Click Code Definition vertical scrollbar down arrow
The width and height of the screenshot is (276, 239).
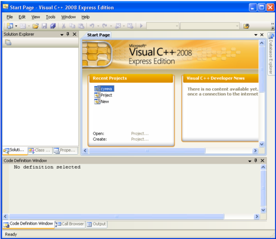pos(263,210)
